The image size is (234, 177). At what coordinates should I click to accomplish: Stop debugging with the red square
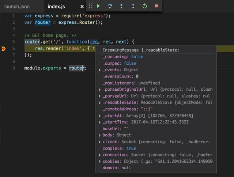[156, 6]
